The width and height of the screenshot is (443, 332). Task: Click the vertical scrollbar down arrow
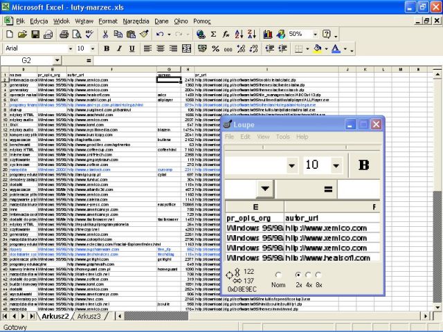[x=437, y=307]
